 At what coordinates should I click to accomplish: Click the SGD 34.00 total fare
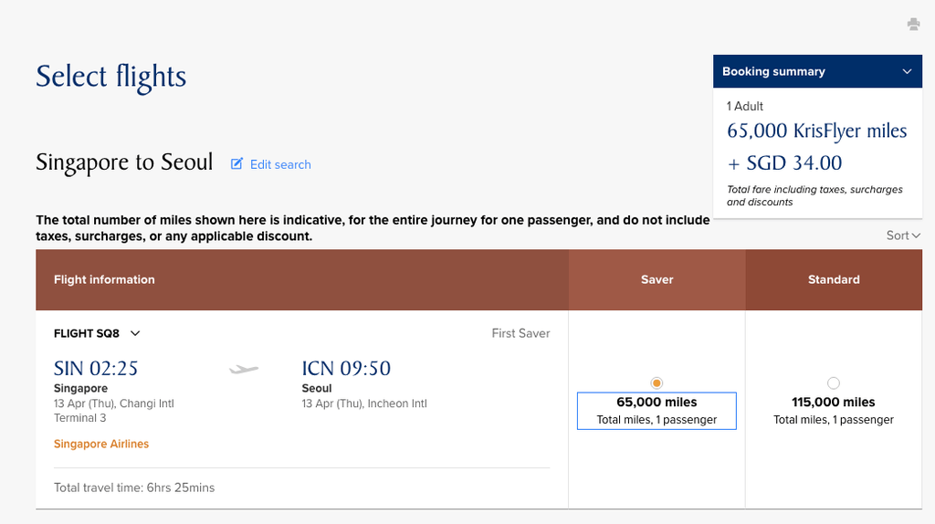point(784,163)
